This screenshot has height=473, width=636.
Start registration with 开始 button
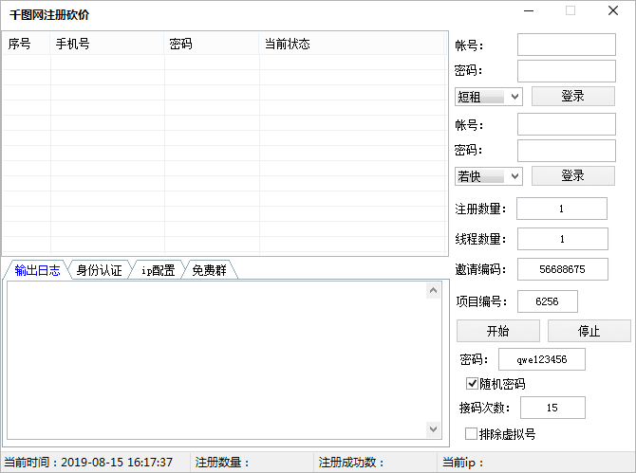[x=498, y=331]
